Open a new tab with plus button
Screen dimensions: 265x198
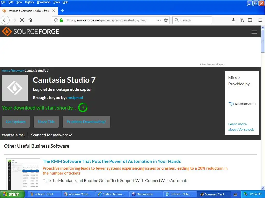click(x=62, y=11)
